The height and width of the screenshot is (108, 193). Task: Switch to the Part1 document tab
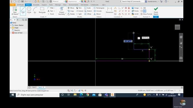pos(34,87)
